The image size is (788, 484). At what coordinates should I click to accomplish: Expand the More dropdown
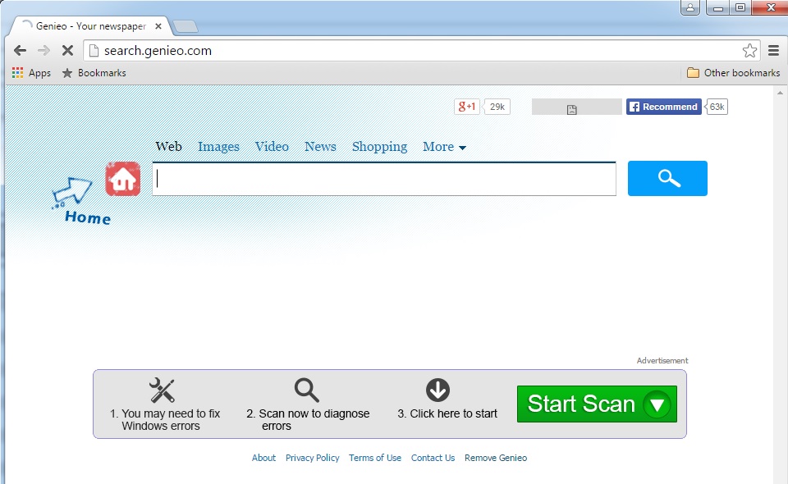444,147
